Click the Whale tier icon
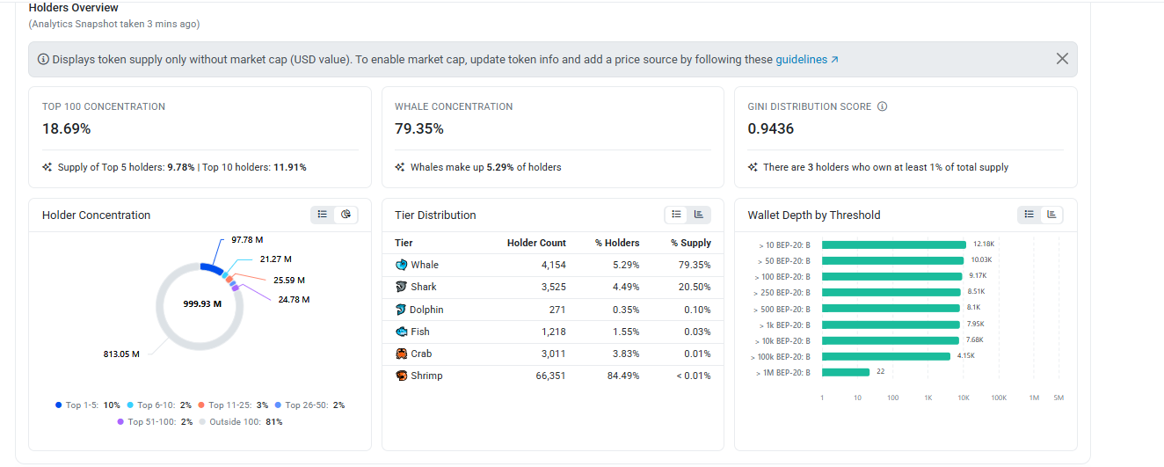1164x467 pixels. (402, 265)
